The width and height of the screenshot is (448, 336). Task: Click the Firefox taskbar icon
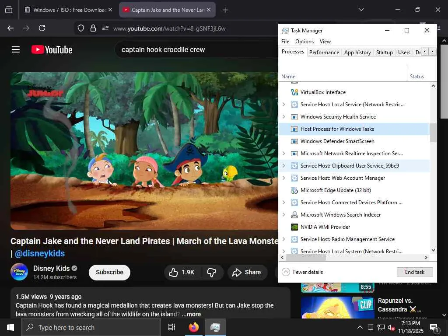194,327
